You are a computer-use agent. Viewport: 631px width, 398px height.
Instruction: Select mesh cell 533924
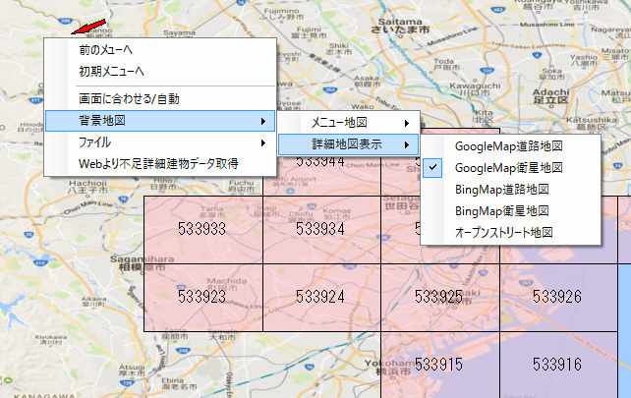pyautogui.click(x=319, y=295)
